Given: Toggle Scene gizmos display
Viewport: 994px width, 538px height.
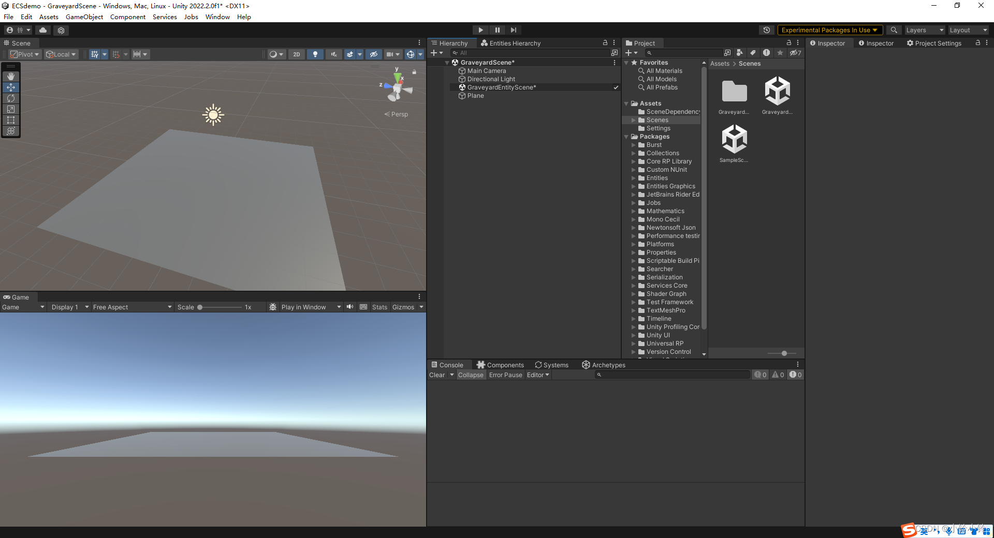Looking at the screenshot, I should pos(411,54).
